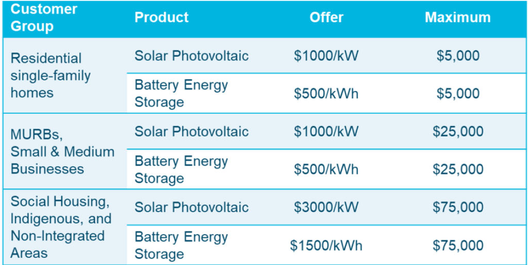Select the Residential single-family homes cell
The width and height of the screenshot is (528, 265).
(x=51, y=76)
